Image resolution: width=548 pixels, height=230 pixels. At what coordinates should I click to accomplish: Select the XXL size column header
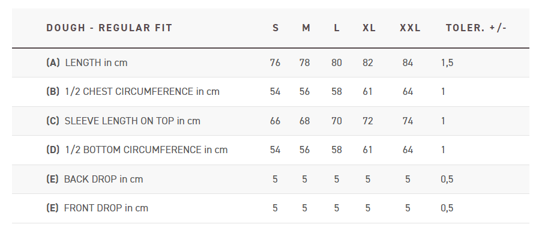410,28
